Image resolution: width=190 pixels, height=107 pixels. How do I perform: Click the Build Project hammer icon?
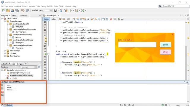(x=61, y=11)
